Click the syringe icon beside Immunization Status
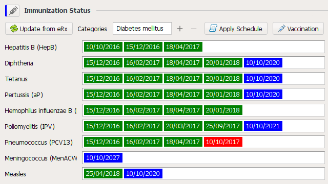The width and height of the screenshot is (328, 184). [13, 10]
